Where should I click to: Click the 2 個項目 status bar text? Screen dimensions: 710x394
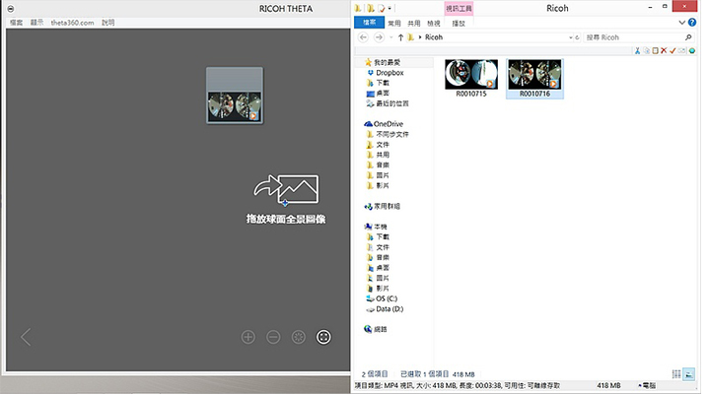pyautogui.click(x=375, y=374)
